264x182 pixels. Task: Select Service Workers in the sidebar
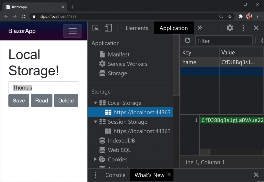(x=127, y=64)
